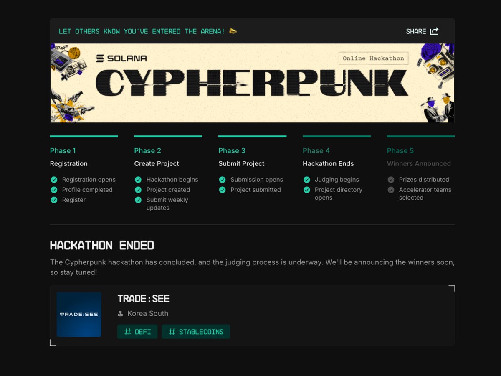This screenshot has height=376, width=501.
Task: Click the Registration phase title
Action: (69, 164)
